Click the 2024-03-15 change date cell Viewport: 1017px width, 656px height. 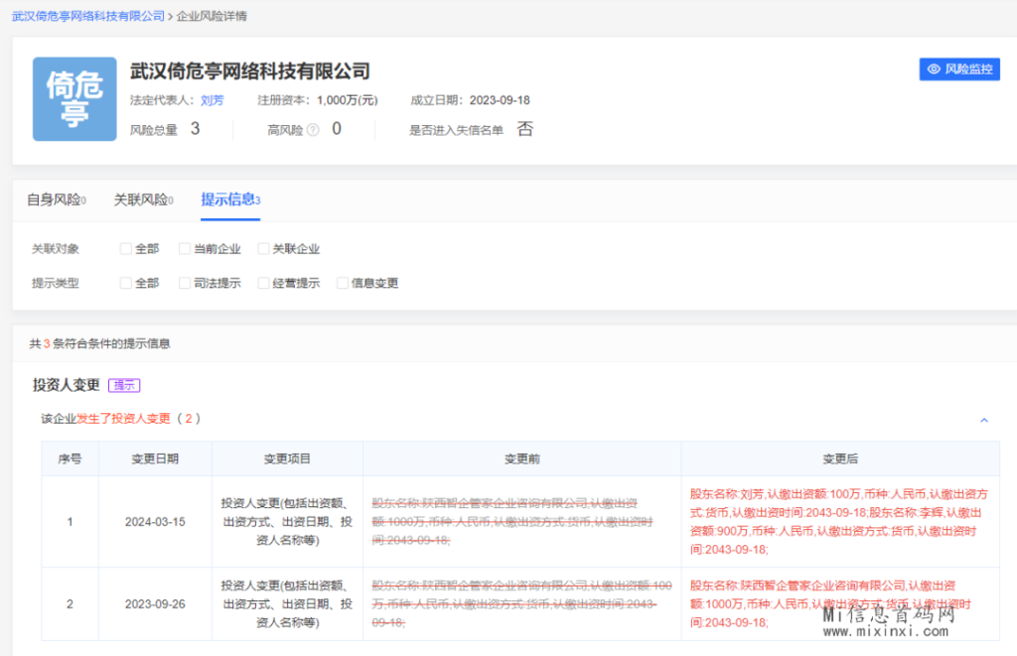(x=155, y=522)
